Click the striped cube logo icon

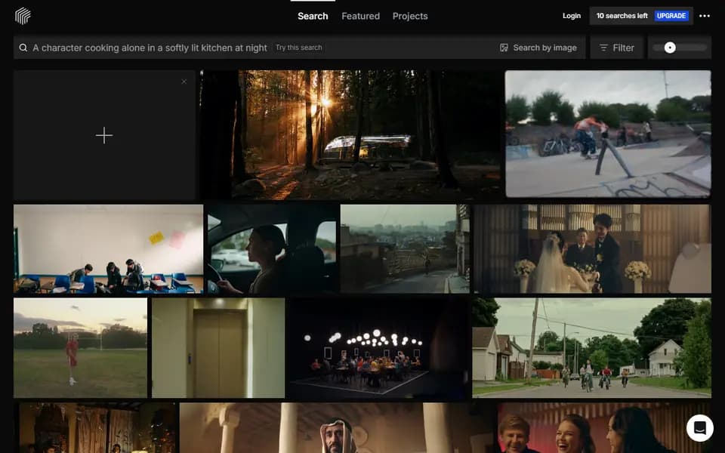tap(23, 16)
